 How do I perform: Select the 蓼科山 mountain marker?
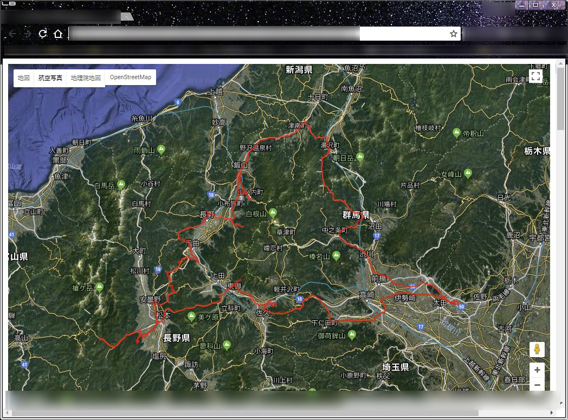point(227,345)
